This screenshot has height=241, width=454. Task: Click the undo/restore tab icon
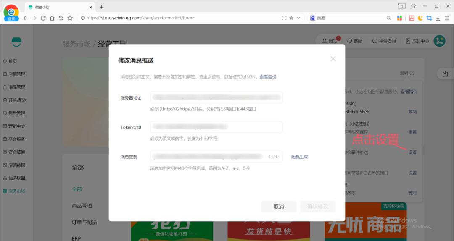coord(61,18)
